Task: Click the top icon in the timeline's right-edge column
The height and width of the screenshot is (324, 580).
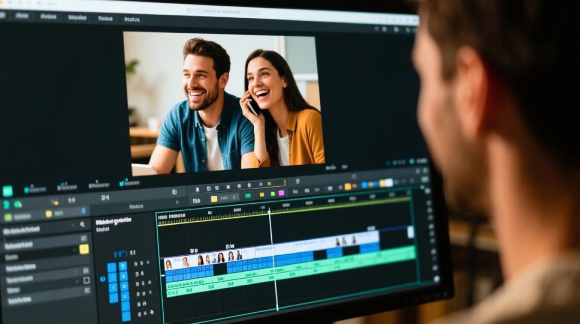Action: coord(427,191)
